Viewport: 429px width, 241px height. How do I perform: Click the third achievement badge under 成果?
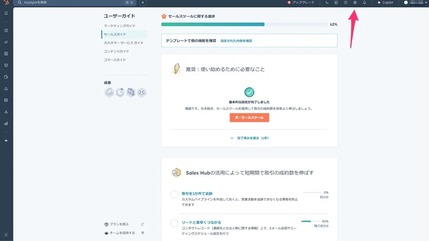tap(130, 92)
